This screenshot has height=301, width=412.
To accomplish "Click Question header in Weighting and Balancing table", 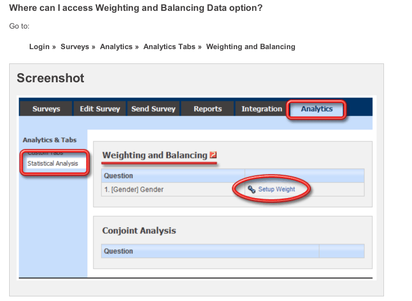I will [118, 175].
